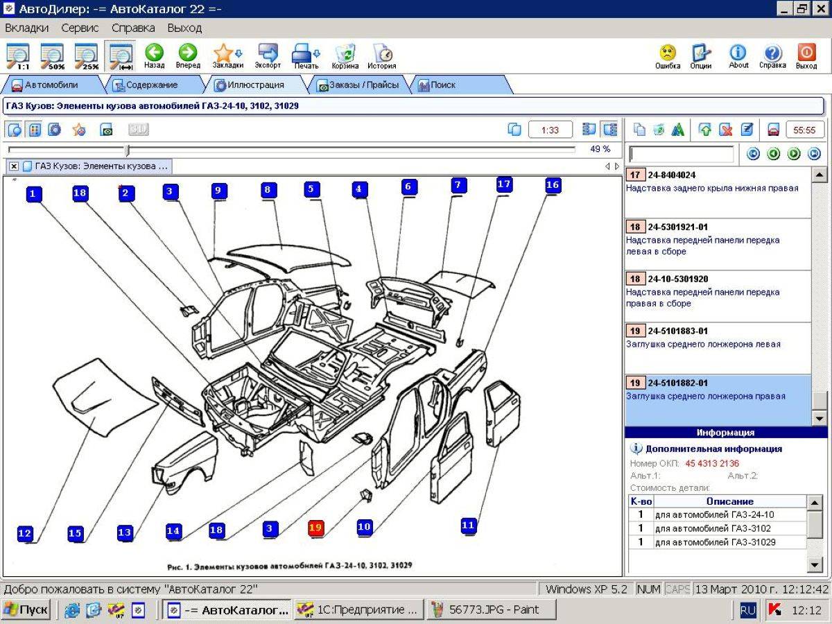The width and height of the screenshot is (832, 624).
Task: Toggle the 3D view button
Action: 138,130
